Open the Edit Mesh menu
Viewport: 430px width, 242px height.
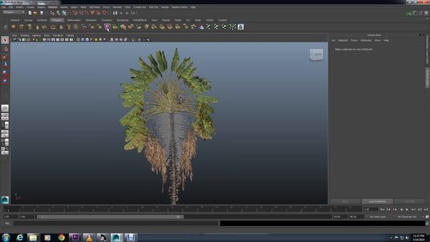[95, 7]
